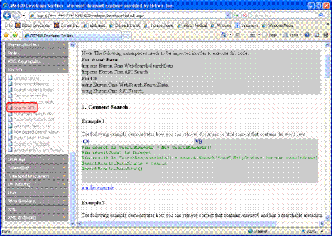This screenshot has height=236, width=332.
Task: Switch code sample to VB tab
Action: point(199,142)
